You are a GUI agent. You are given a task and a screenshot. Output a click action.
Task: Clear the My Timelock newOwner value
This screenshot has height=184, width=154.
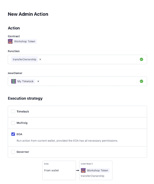pyautogui.click(x=38, y=81)
